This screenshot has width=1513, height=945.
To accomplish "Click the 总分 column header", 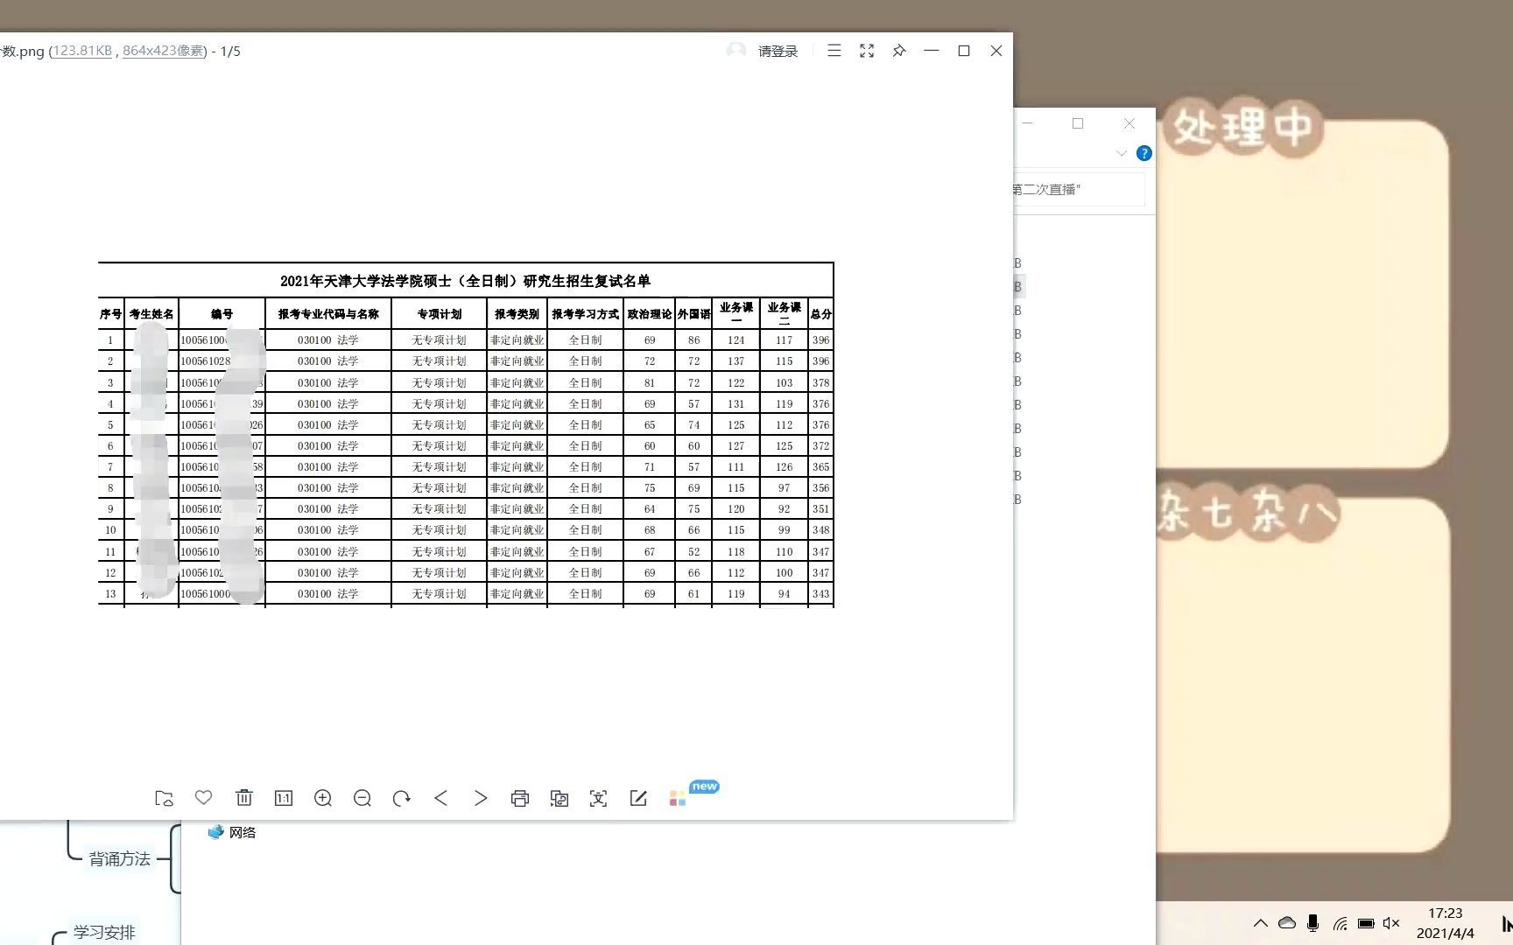I will point(820,314).
